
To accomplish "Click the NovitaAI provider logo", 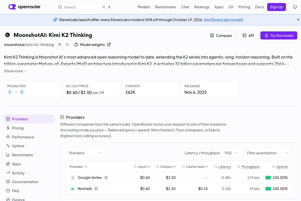I will point(72,189).
